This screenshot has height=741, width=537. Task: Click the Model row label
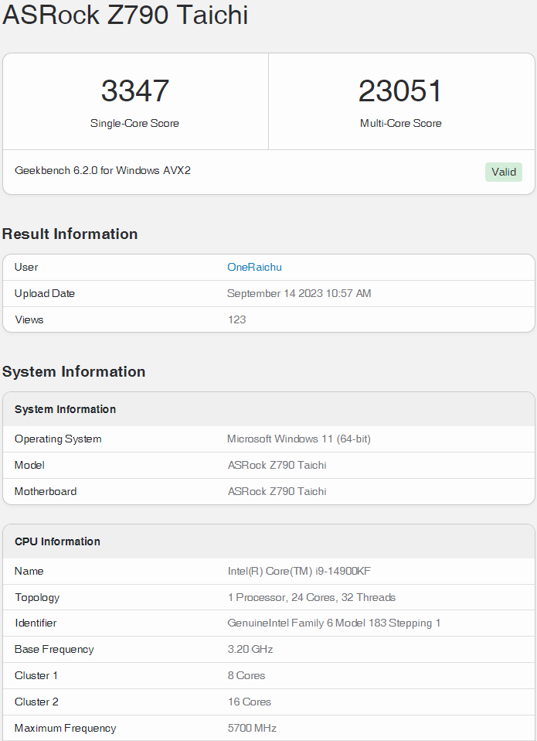29,465
